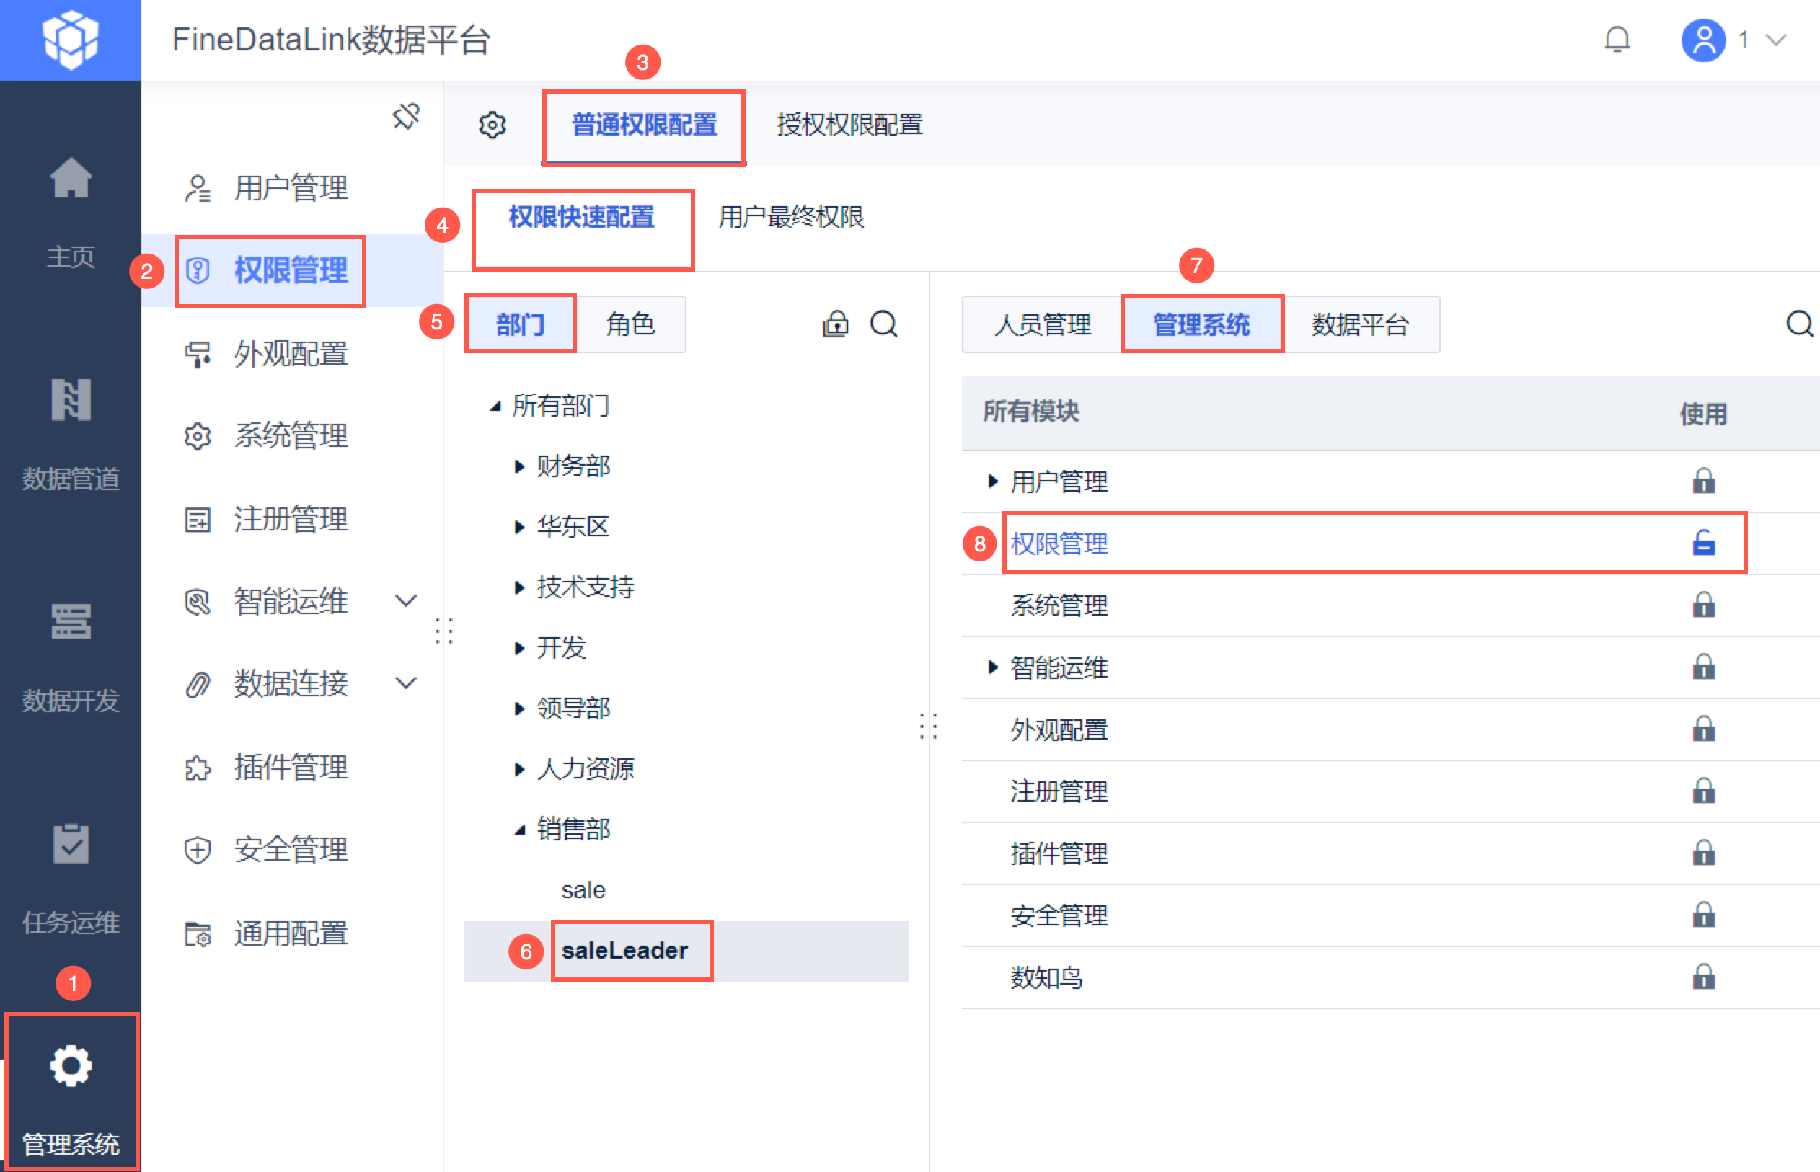The width and height of the screenshot is (1820, 1172).
Task: Collapse the 销售部 department node
Action: coord(519,830)
